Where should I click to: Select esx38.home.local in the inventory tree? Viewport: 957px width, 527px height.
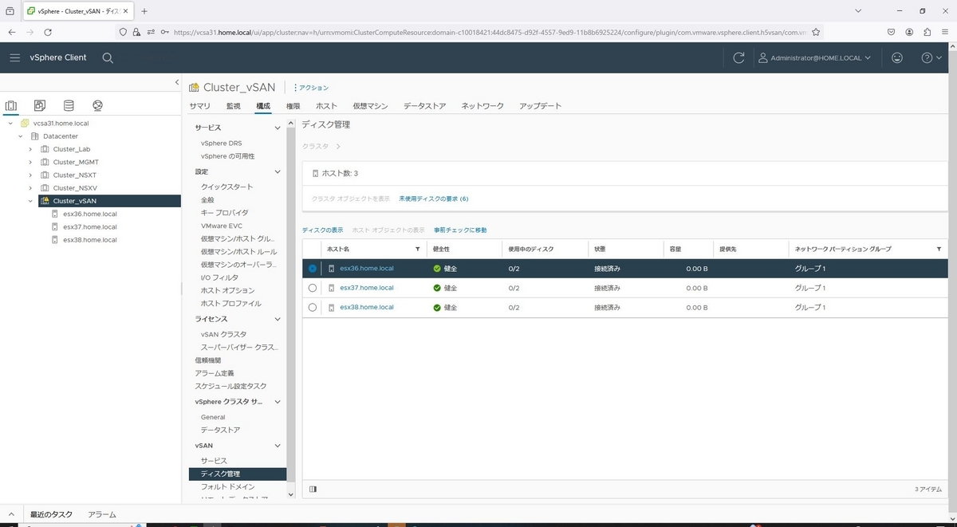coord(89,240)
